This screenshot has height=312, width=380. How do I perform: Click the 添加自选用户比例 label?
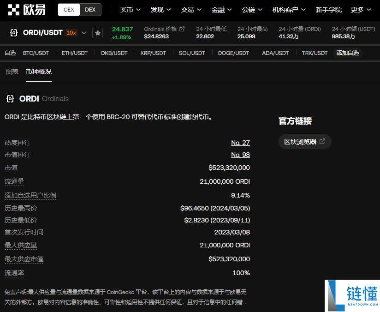(x=30, y=195)
